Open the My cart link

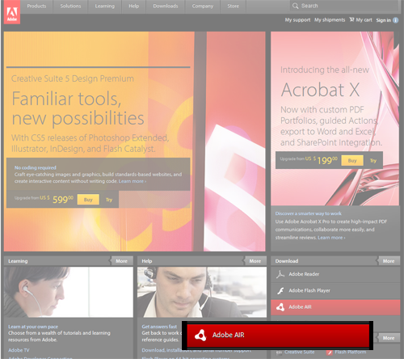tap(364, 20)
